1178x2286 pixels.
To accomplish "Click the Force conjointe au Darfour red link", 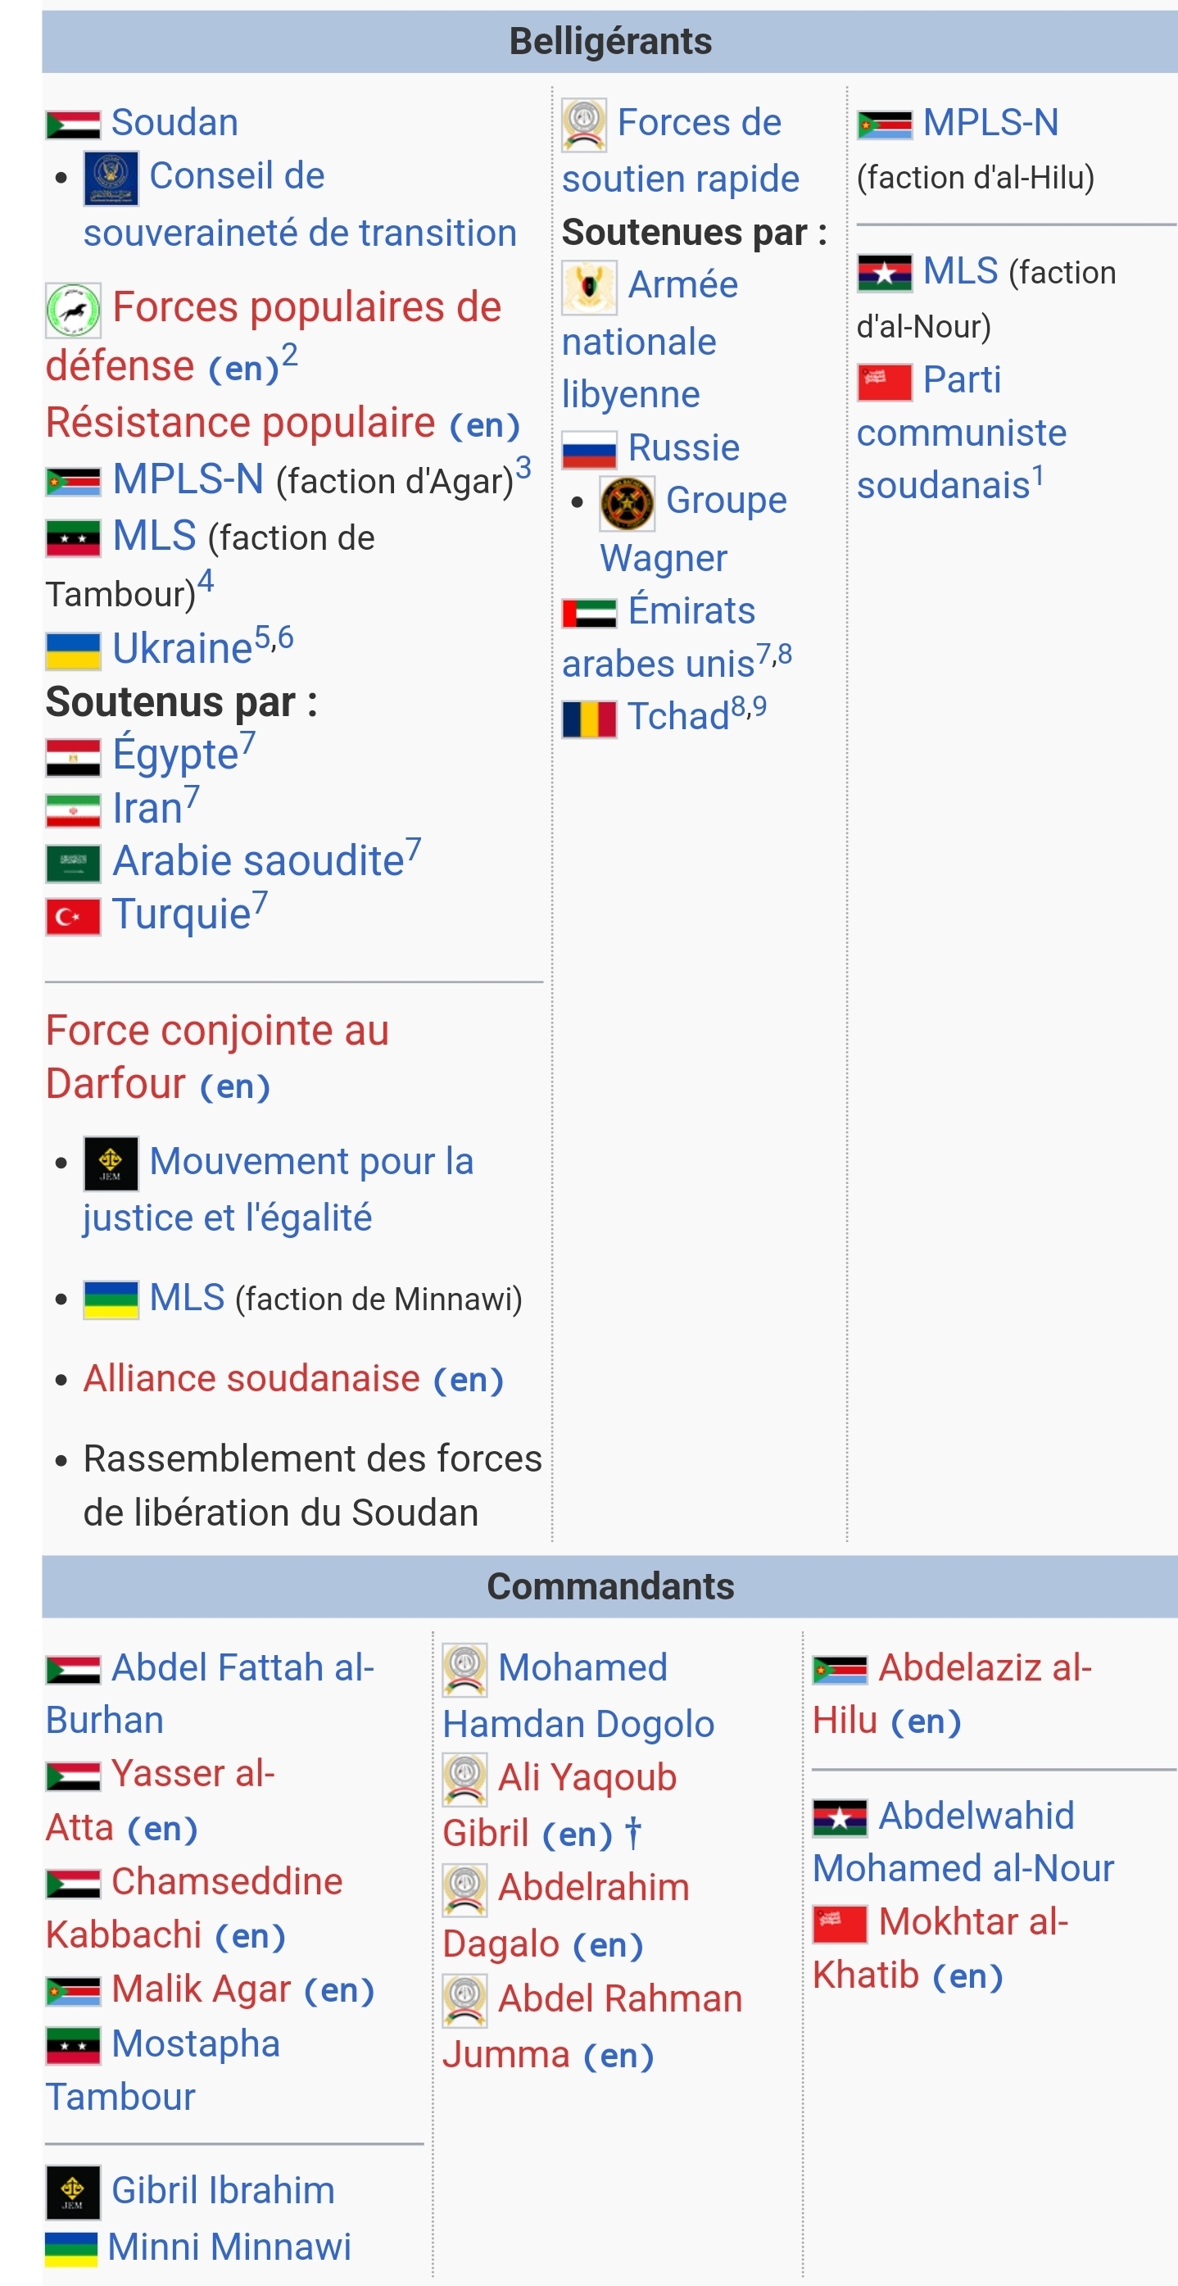I will click(x=217, y=1032).
